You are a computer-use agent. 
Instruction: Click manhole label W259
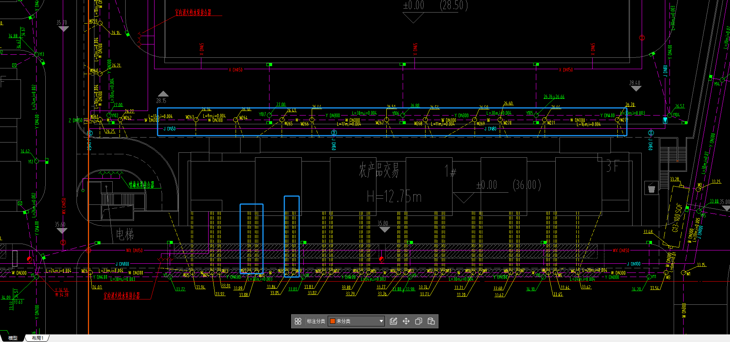(93, 21)
